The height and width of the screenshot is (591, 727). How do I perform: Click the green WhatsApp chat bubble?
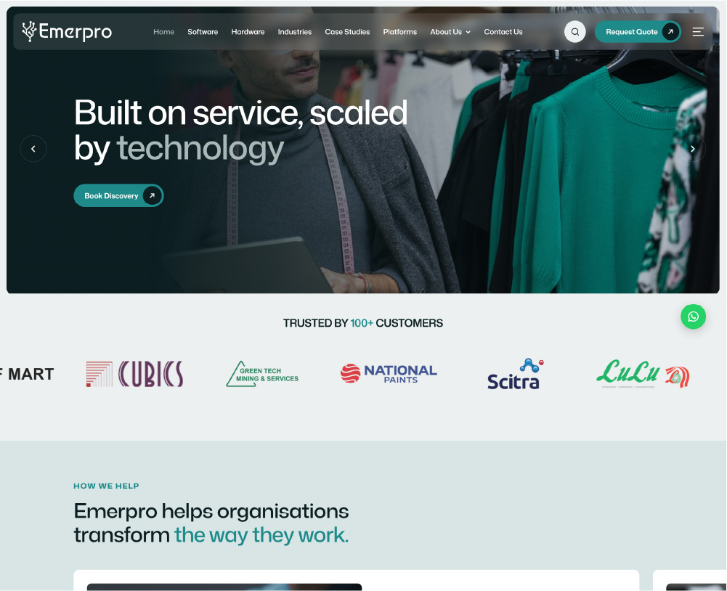693,317
